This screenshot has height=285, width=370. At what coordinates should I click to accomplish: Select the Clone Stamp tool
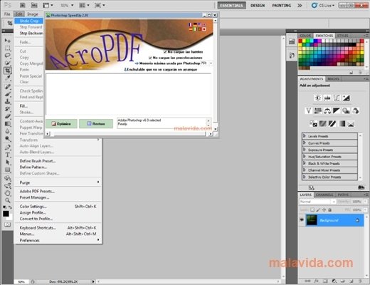click(7, 101)
